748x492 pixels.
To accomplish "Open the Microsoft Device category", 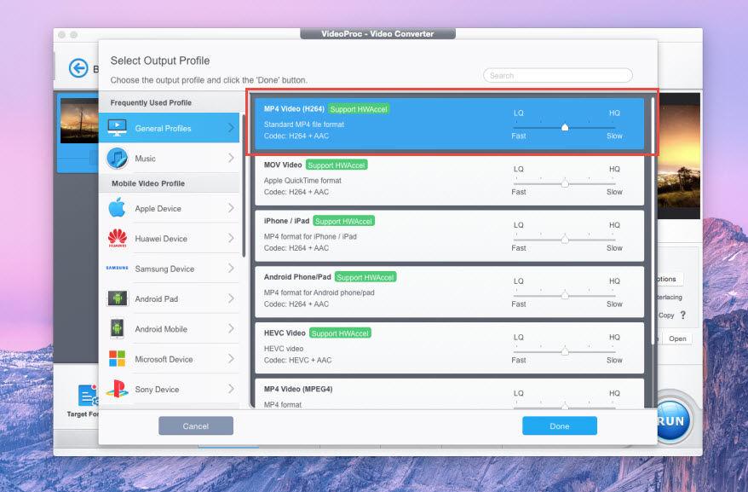I will tap(170, 359).
